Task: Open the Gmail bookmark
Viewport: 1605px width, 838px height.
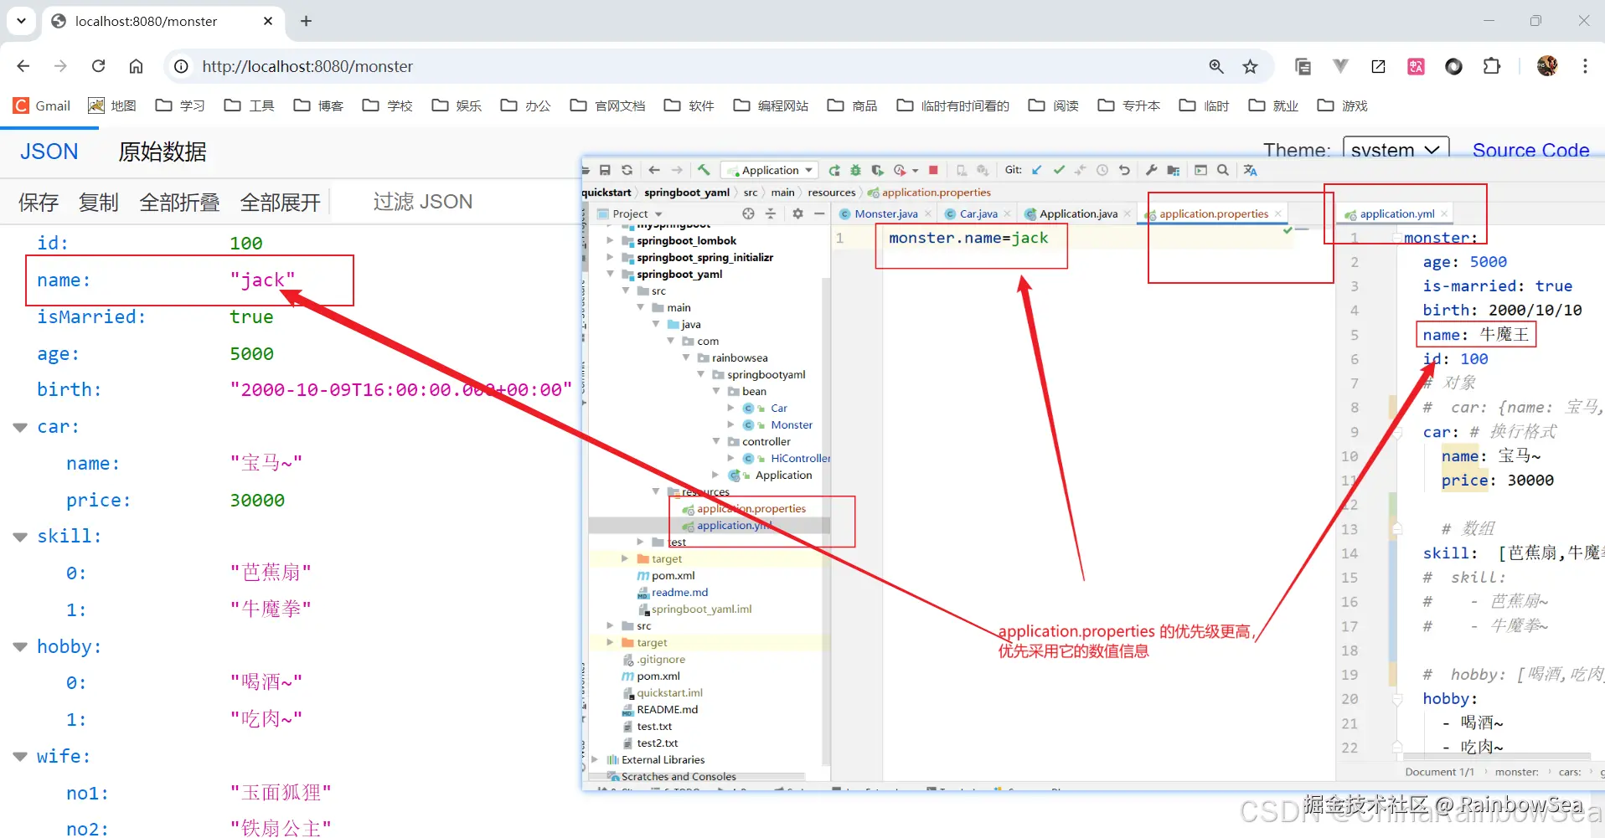Action: [x=42, y=105]
